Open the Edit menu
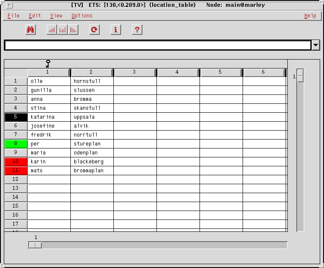 35,16
